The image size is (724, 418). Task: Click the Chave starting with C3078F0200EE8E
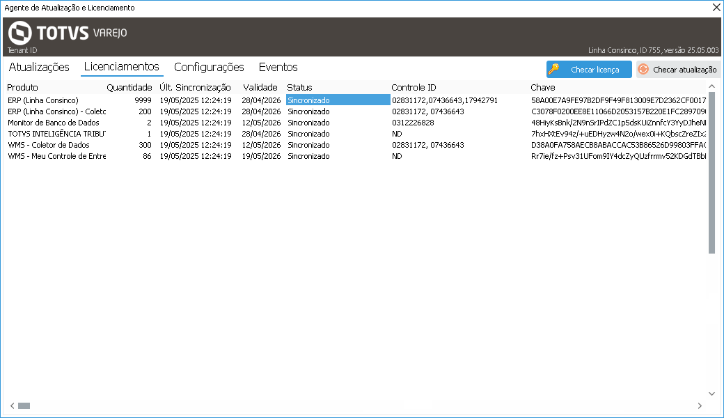[x=618, y=111]
